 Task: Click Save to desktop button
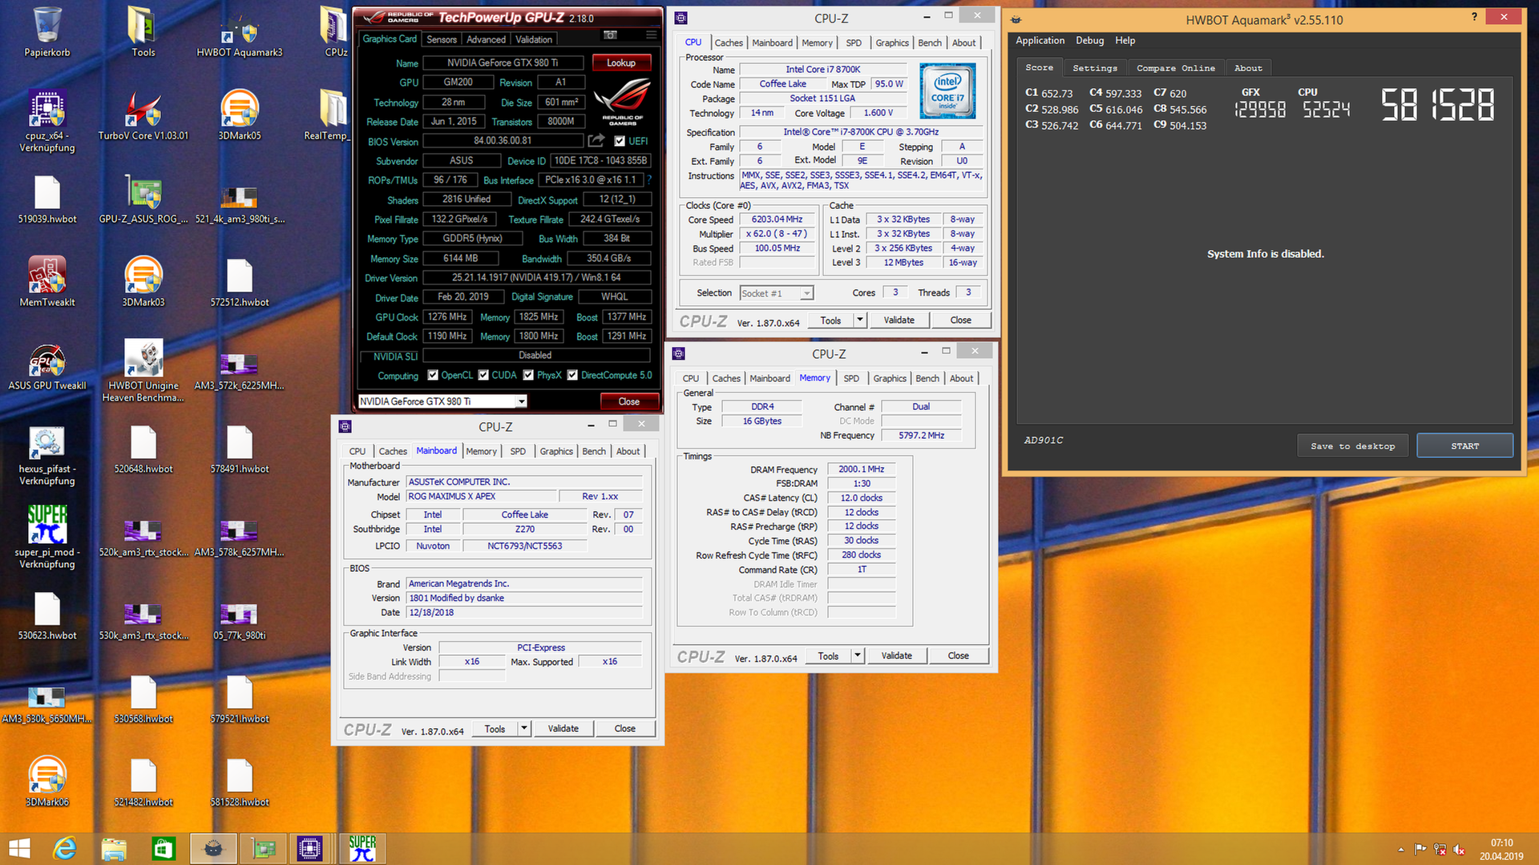click(1352, 446)
